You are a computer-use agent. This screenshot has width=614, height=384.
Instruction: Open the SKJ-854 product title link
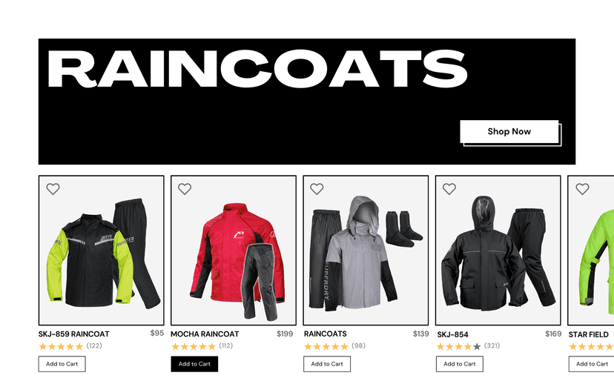click(x=452, y=334)
